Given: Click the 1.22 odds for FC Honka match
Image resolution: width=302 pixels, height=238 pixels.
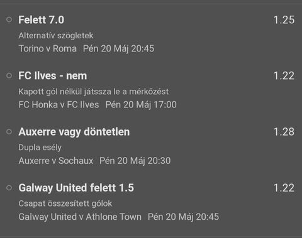Looking at the screenshot, I should [284, 76].
